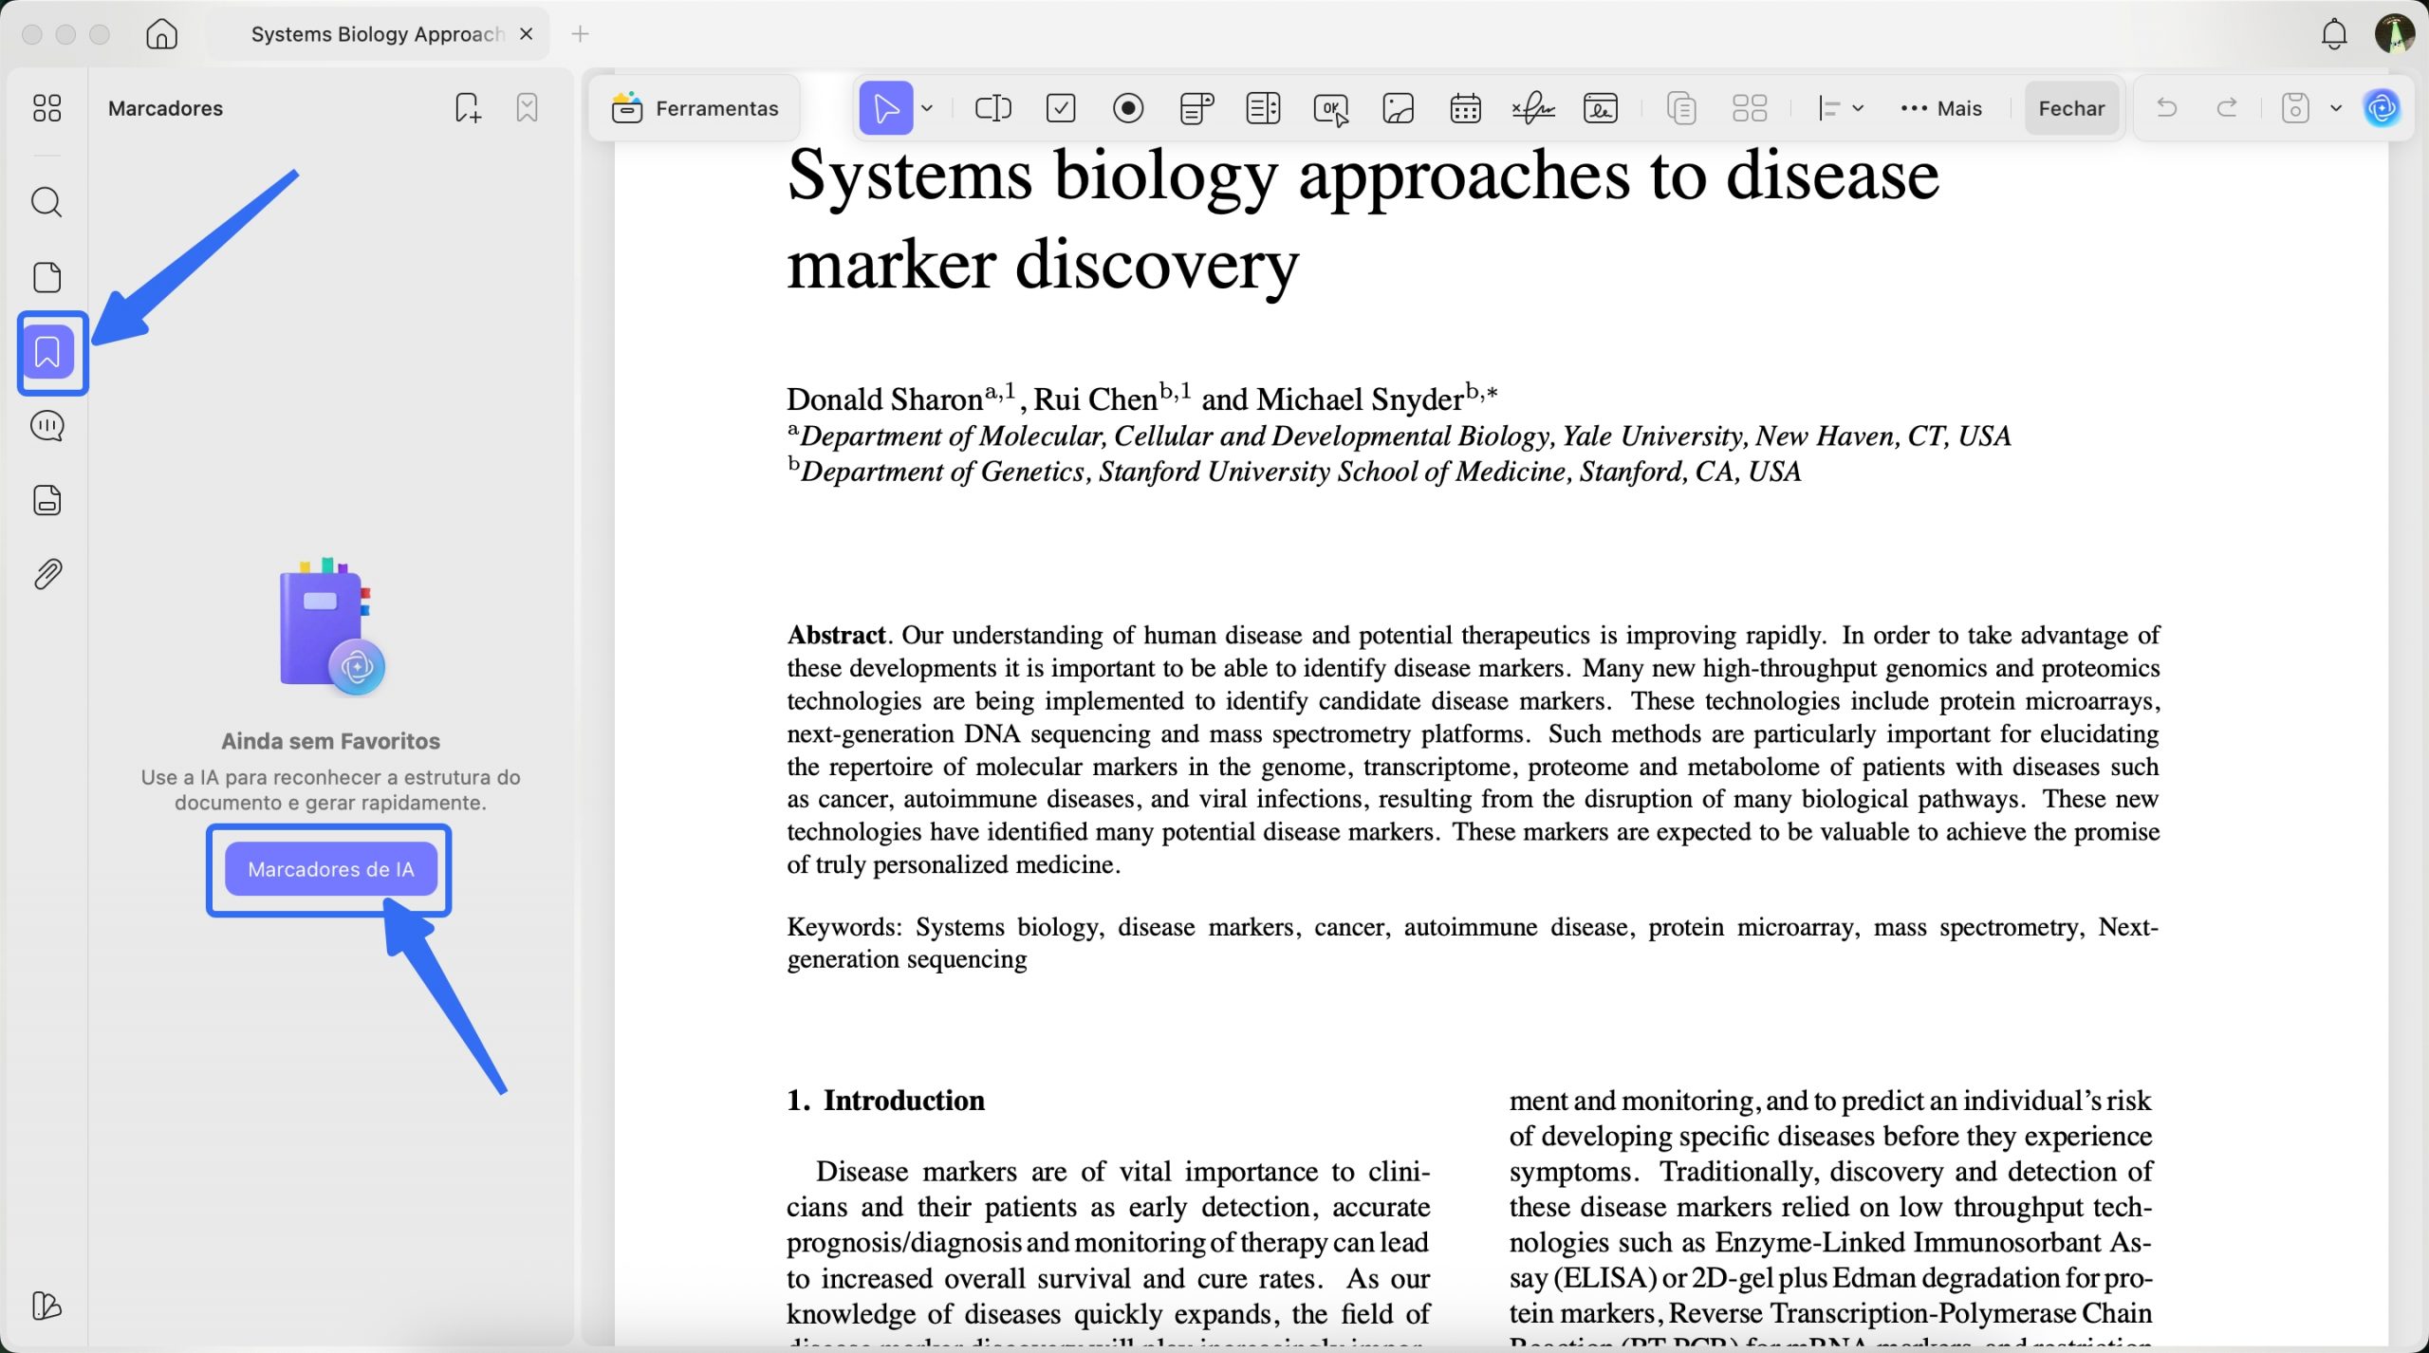Viewport: 2429px width, 1353px height.
Task: Toggle the Marcadores sidebar panel
Action: [52, 353]
